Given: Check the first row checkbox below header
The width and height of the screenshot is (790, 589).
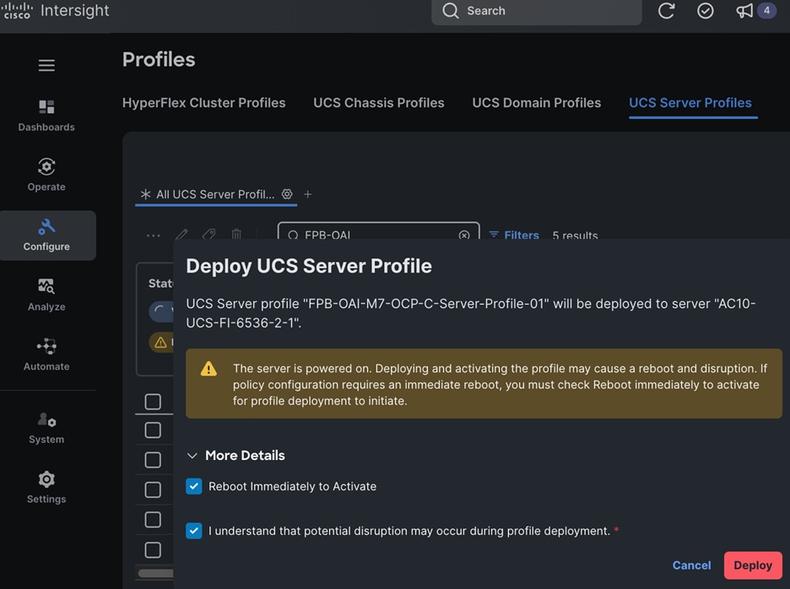Looking at the screenshot, I should coord(153,430).
